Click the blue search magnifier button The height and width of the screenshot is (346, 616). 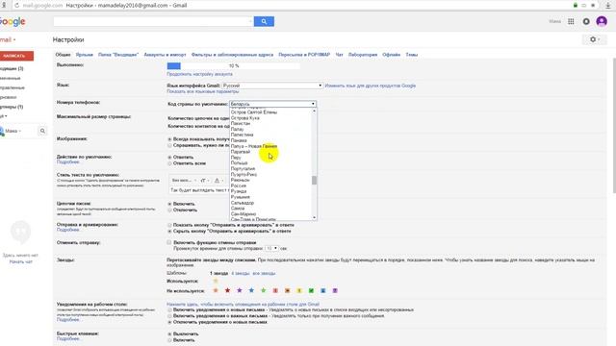click(264, 21)
